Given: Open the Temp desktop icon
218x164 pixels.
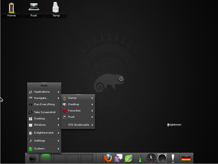Looking at the screenshot, I should (56, 7).
